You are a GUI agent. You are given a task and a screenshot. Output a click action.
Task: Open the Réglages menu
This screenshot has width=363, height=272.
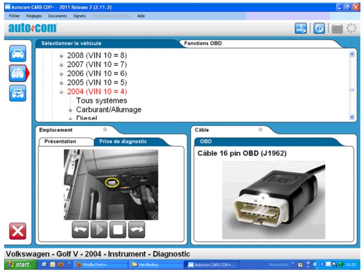click(x=34, y=16)
